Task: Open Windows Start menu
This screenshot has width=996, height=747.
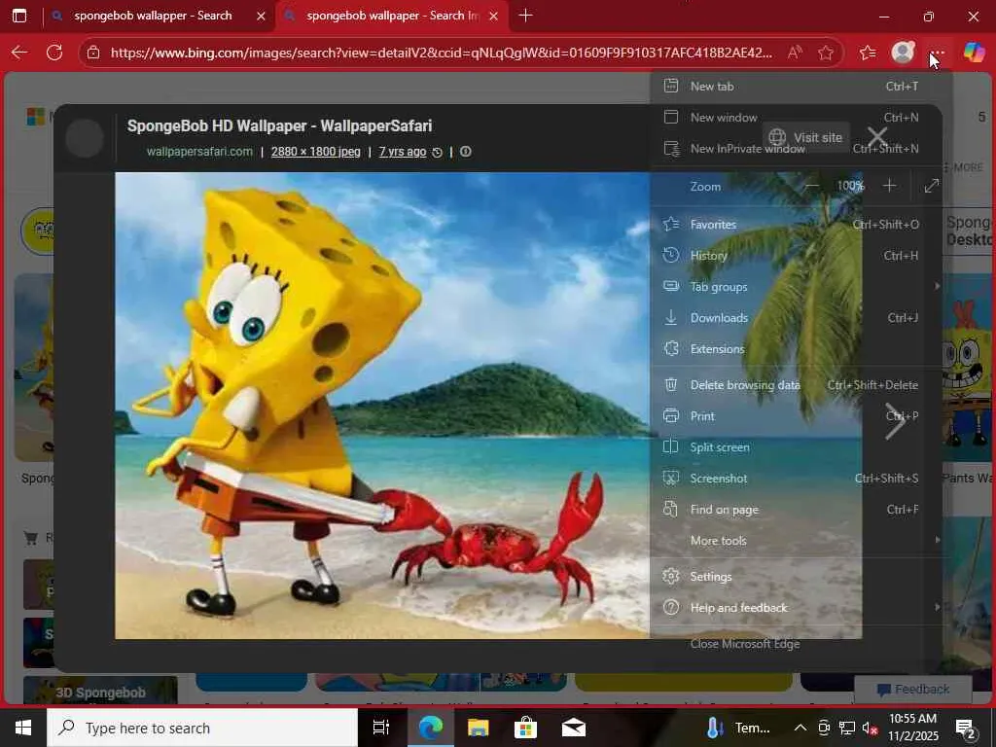Action: click(23, 728)
